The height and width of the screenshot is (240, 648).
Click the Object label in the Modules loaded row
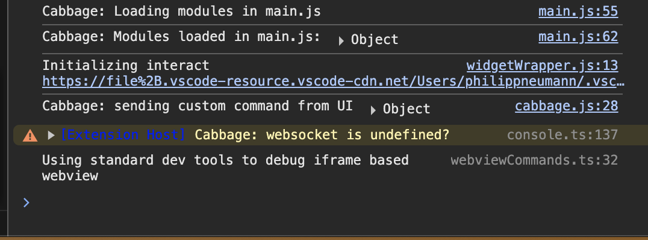pos(375,40)
